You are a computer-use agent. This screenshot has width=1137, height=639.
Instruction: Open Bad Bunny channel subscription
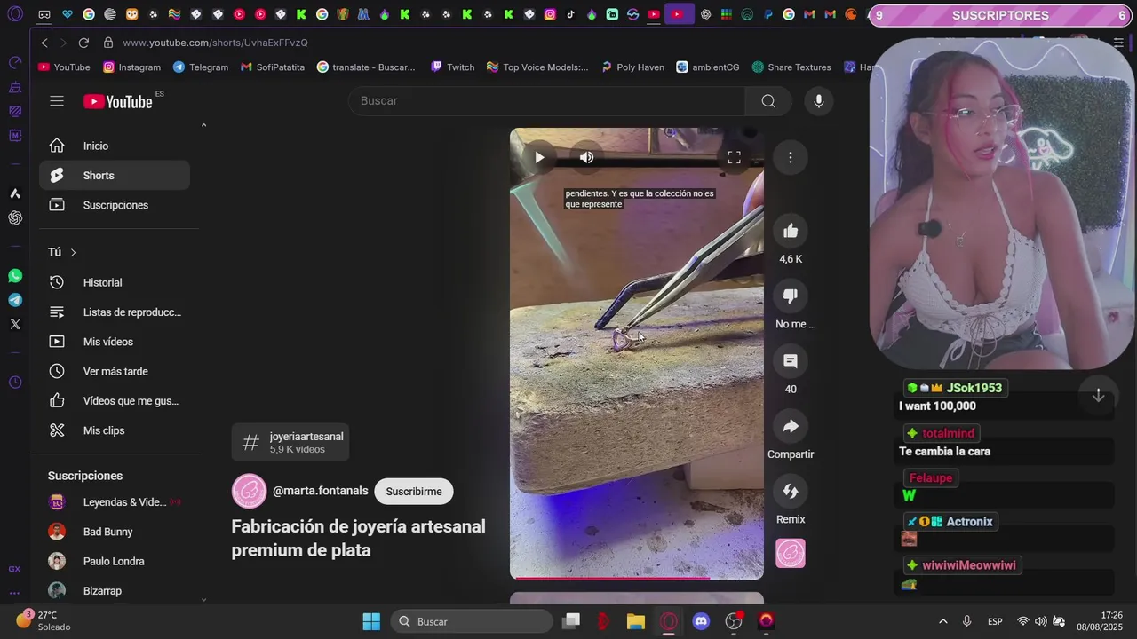pyautogui.click(x=115, y=532)
